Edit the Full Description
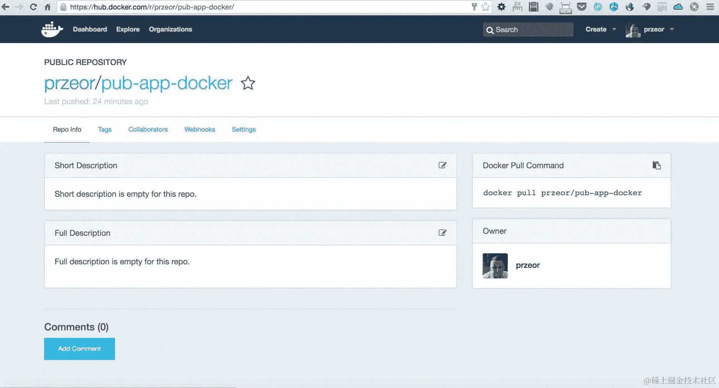The image size is (719, 388). pyautogui.click(x=442, y=233)
